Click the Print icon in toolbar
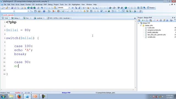 (38, 8)
